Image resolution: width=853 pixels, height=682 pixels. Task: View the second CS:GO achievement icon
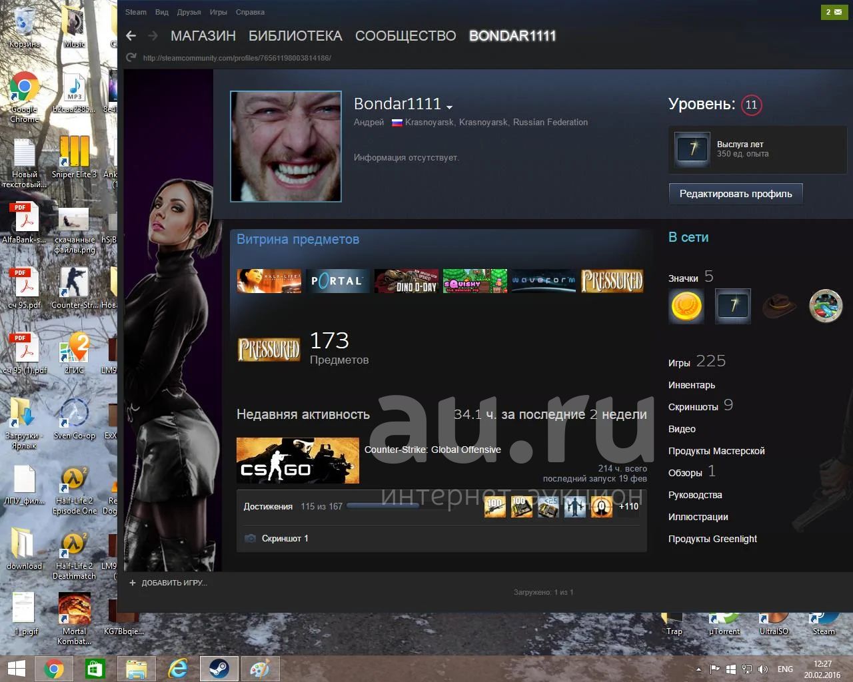click(x=521, y=507)
